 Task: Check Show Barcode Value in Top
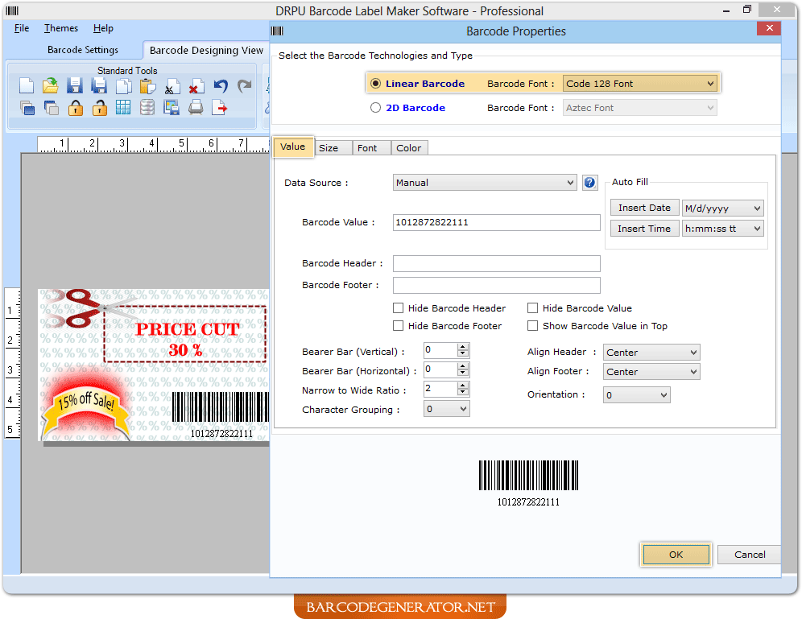[x=533, y=326]
